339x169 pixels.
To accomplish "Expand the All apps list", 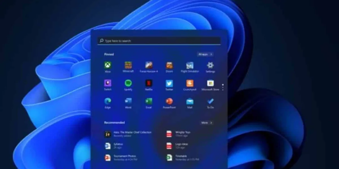I will pyautogui.click(x=205, y=54).
